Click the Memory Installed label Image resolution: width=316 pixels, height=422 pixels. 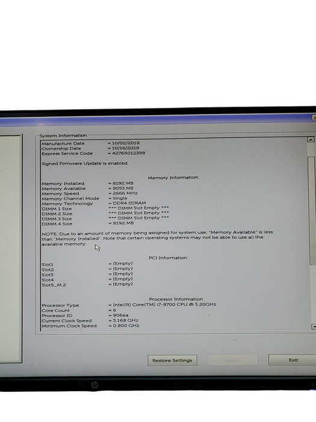tap(63, 183)
